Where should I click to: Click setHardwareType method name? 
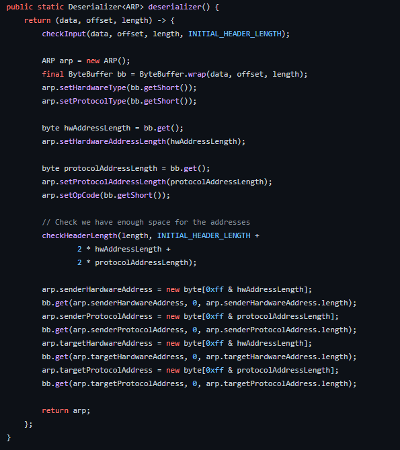click(x=93, y=87)
